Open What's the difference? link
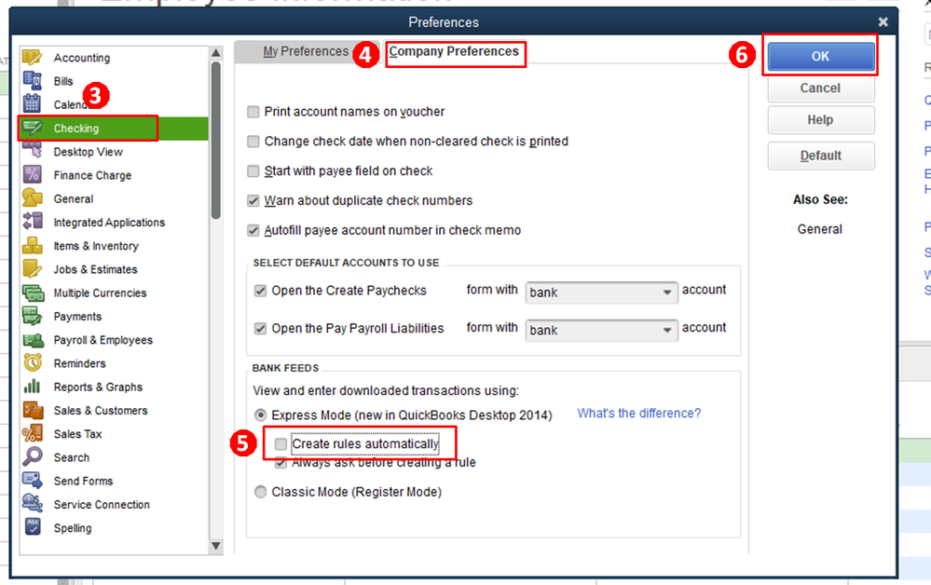The height and width of the screenshot is (585, 931). [639, 413]
